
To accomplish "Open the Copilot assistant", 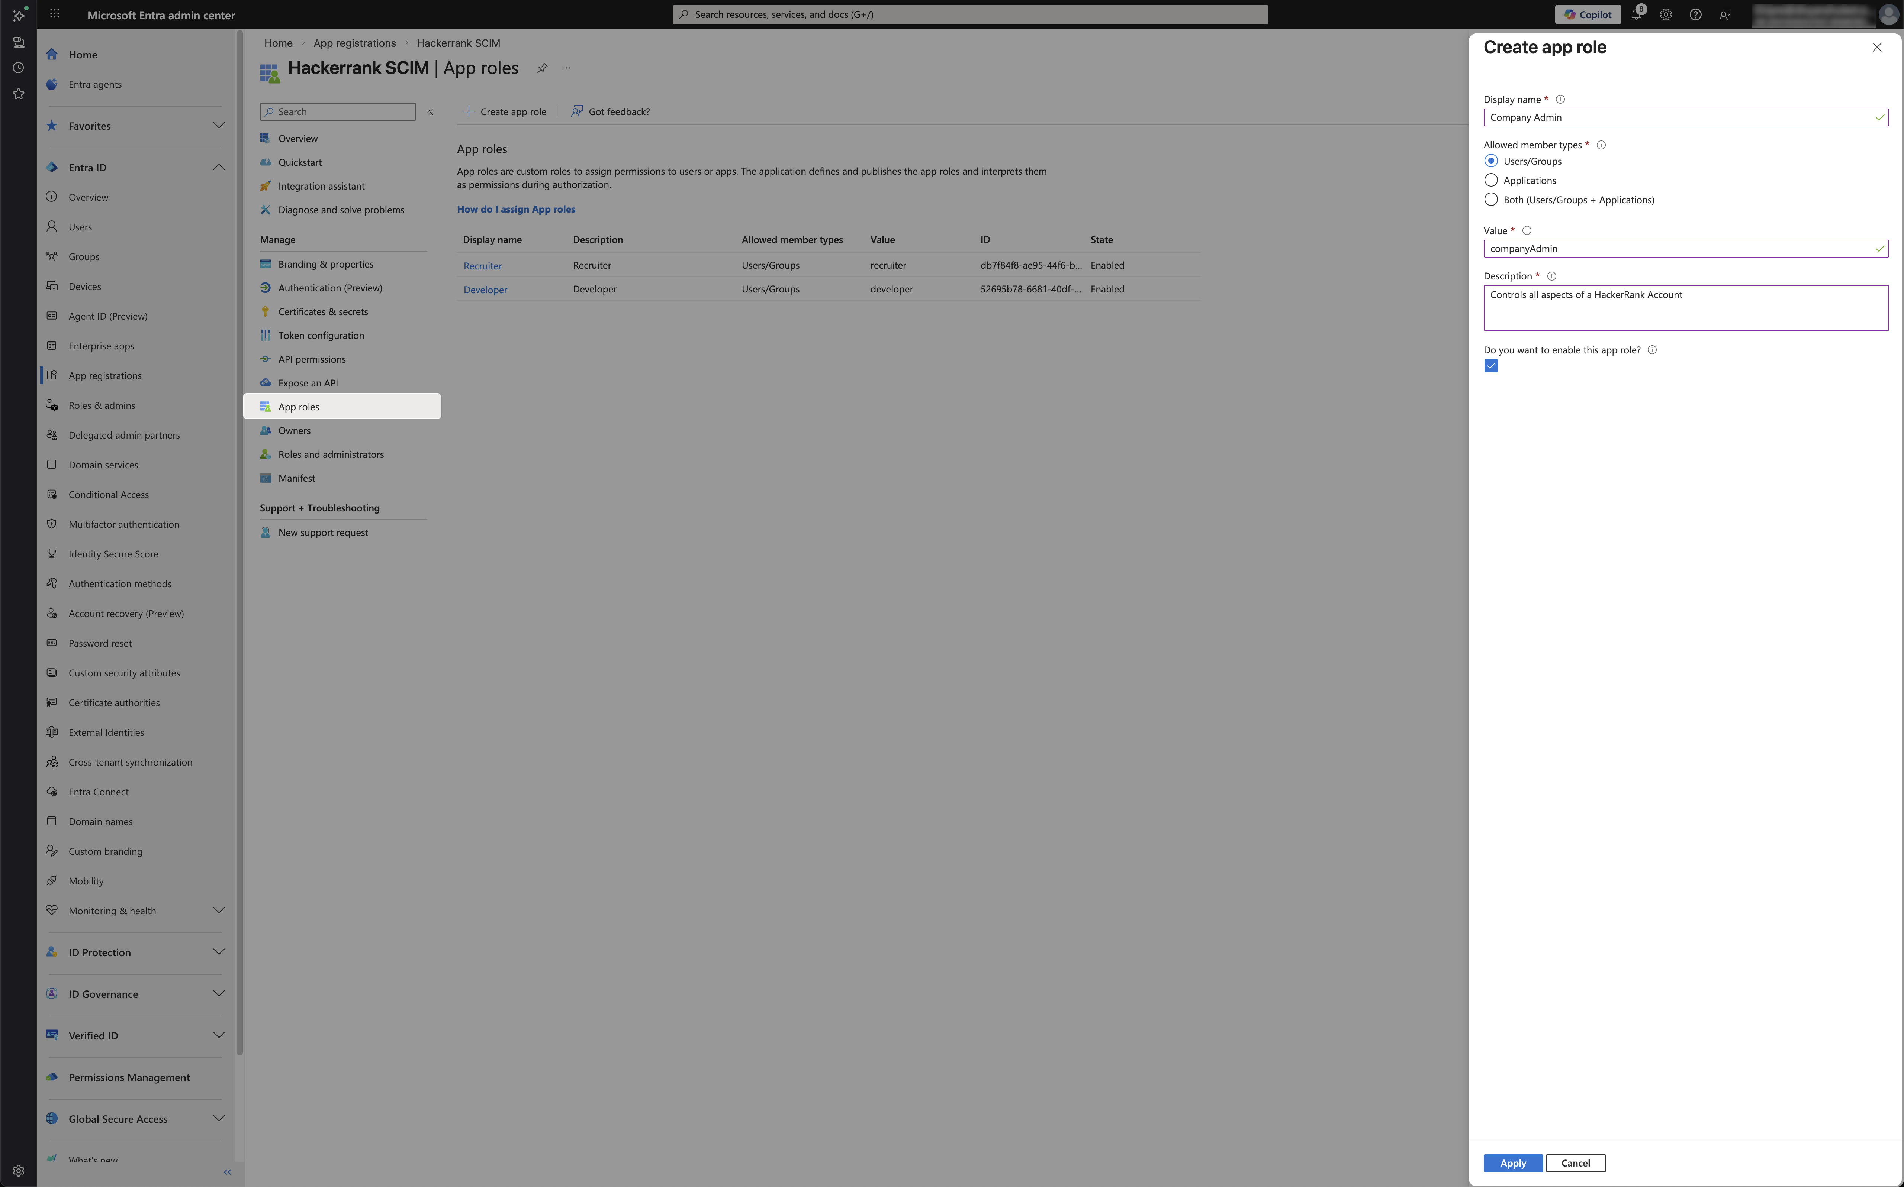I will (1588, 14).
